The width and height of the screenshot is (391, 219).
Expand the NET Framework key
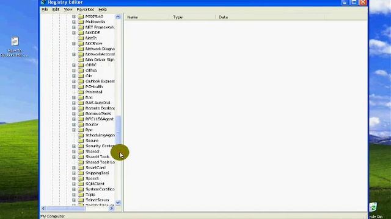(74, 27)
